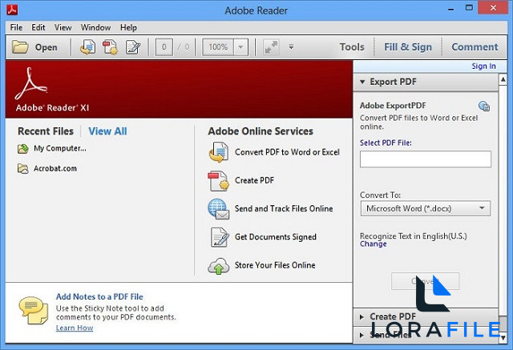Switch to the Tools pane
513x350 pixels.
[352, 47]
